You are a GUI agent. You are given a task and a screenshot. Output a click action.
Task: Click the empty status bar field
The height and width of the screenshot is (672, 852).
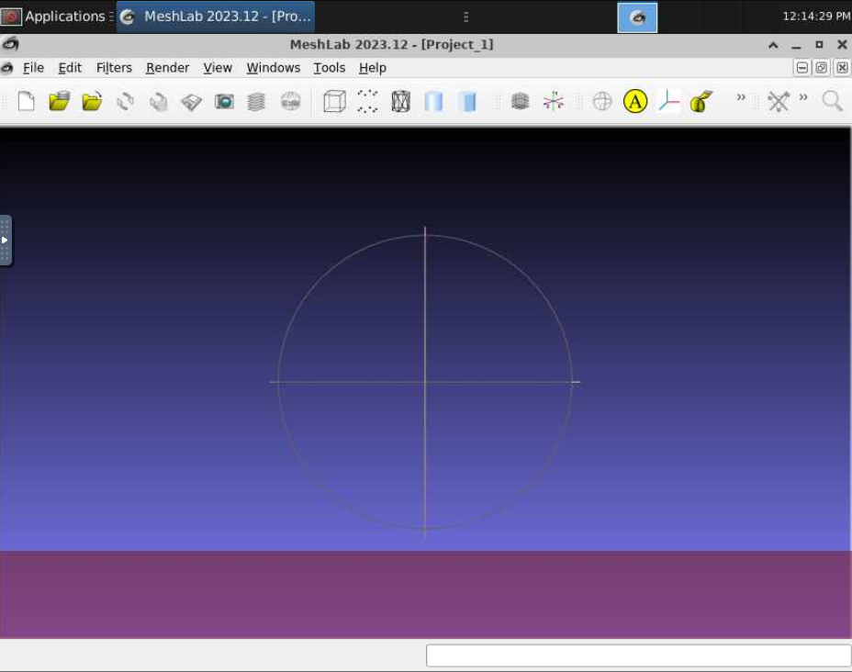[x=637, y=655]
